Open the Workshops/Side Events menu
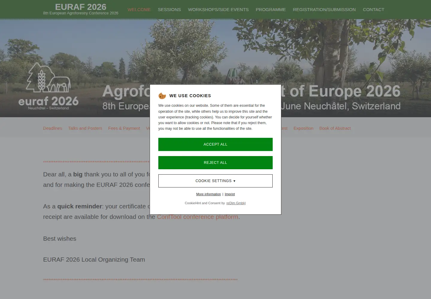This screenshot has width=431, height=299. (218, 10)
